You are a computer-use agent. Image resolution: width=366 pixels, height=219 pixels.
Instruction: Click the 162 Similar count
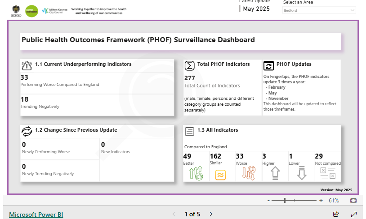[x=215, y=156]
